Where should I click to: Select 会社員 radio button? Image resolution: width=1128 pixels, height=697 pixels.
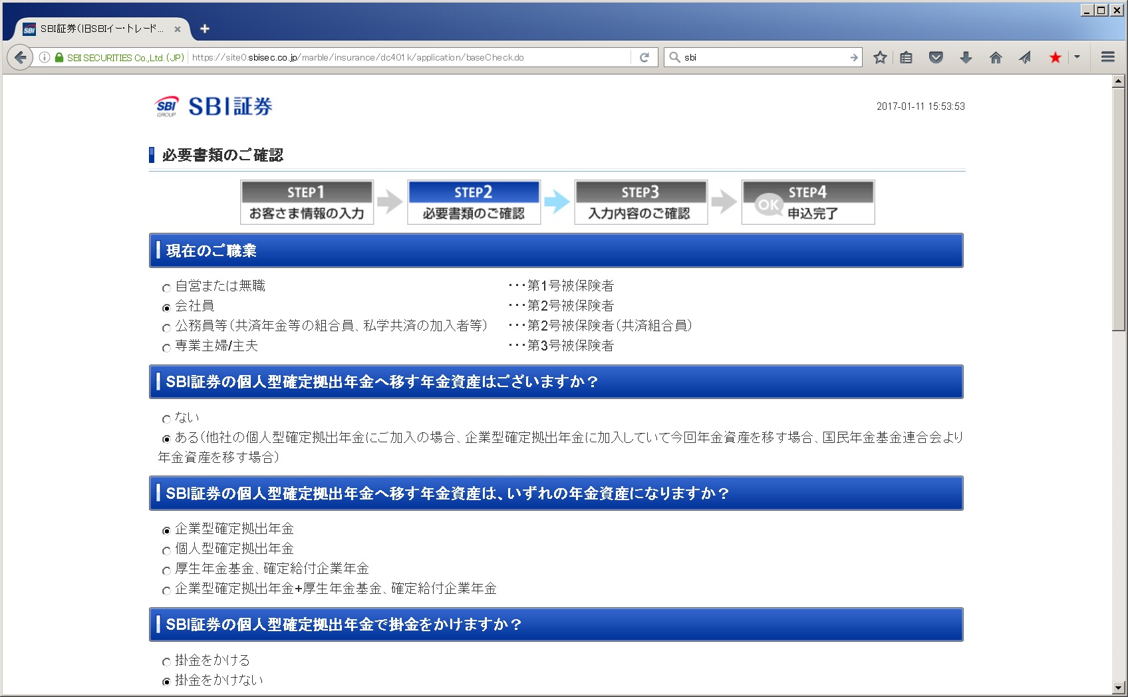tap(166, 308)
